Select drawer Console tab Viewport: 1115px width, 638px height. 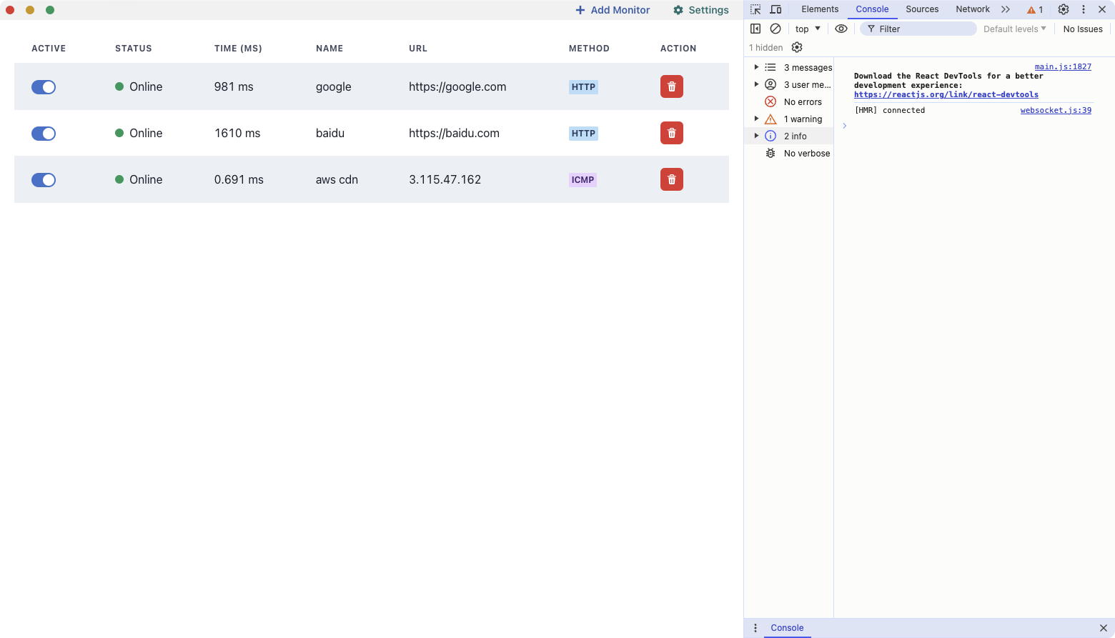787,628
